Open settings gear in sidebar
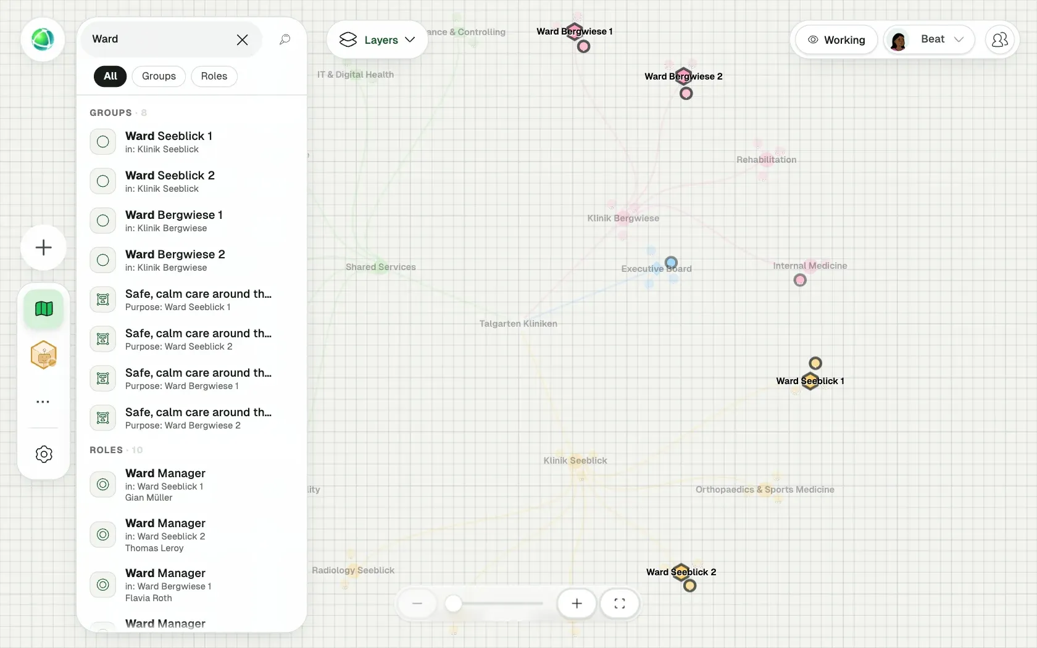 tap(44, 454)
